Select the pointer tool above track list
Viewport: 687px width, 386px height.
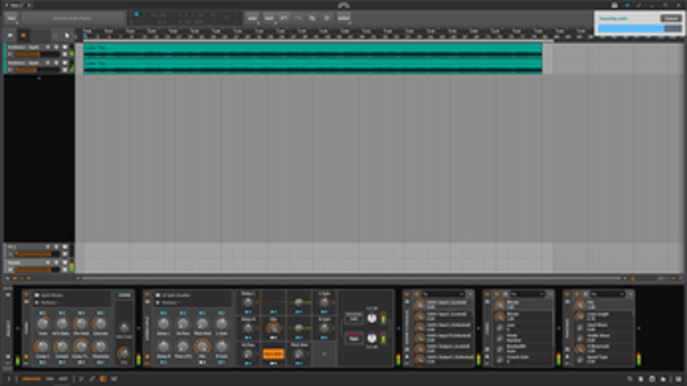pyautogui.click(x=66, y=36)
